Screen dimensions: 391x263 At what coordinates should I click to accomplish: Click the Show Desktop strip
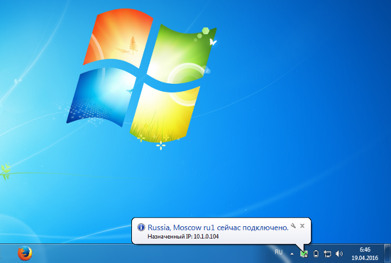[x=387, y=253]
